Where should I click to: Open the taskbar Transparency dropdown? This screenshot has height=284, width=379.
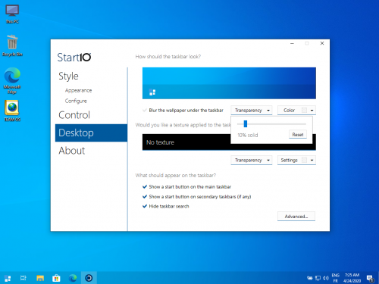[252, 111]
